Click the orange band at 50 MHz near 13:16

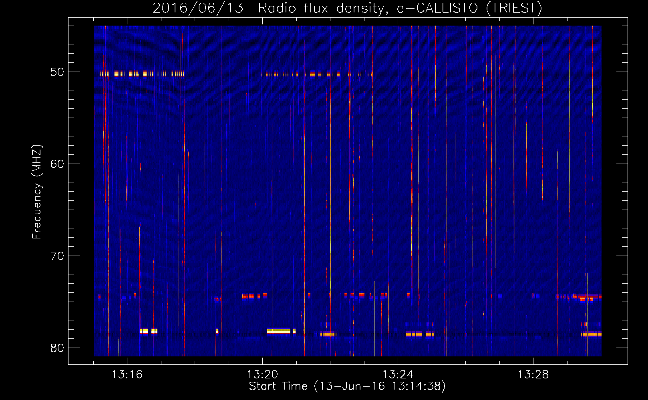[141, 74]
